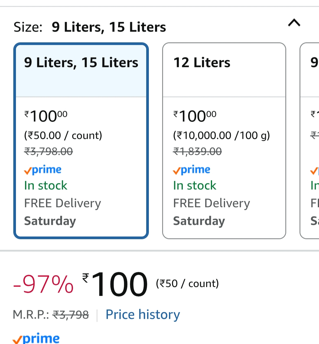Click struck-through ₹1,839.00 price
This screenshot has width=319, height=344.
pos(197,151)
